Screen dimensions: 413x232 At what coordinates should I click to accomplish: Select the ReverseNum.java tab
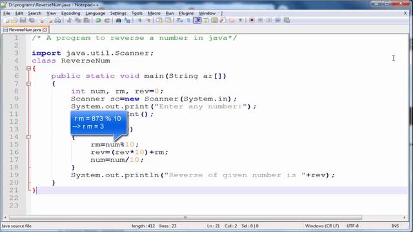(25, 30)
